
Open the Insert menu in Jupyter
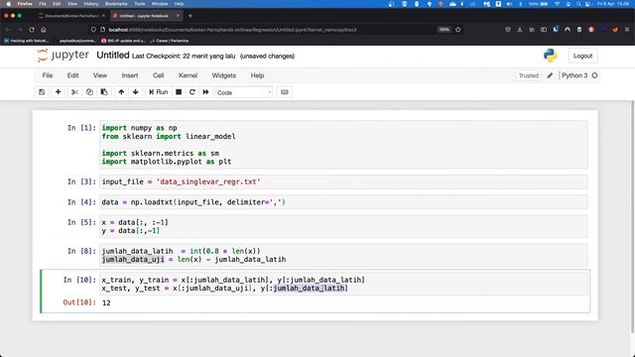pos(130,75)
